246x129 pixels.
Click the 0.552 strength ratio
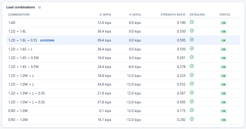point(181,84)
